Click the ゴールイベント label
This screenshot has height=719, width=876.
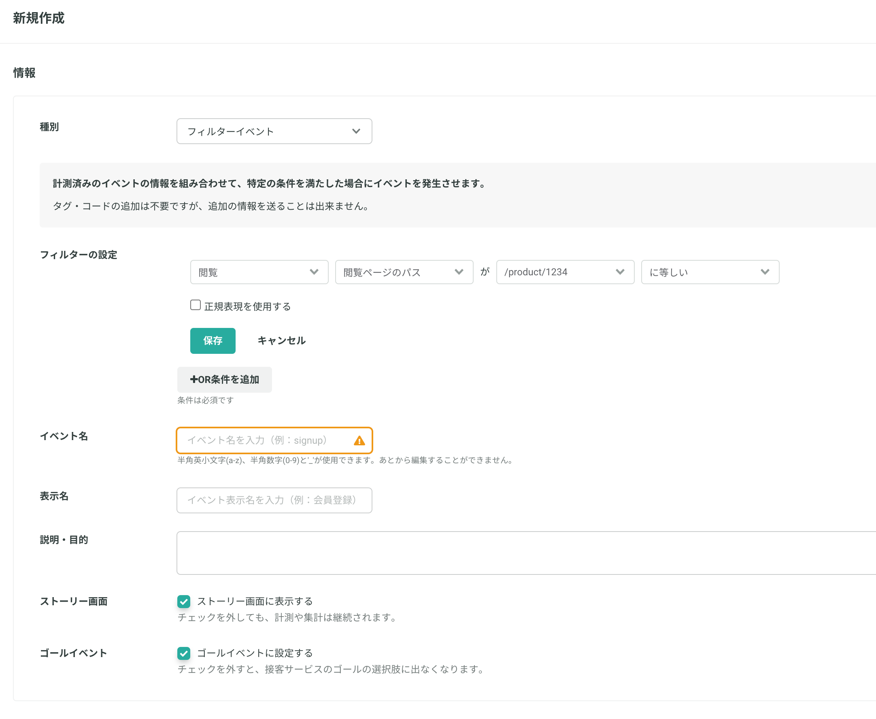[73, 653]
